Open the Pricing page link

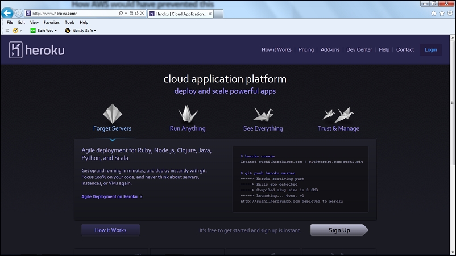[x=306, y=49]
